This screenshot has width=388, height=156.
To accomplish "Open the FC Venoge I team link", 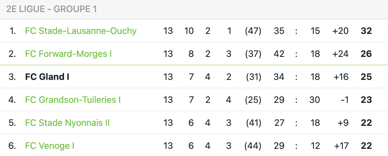I will [50, 146].
